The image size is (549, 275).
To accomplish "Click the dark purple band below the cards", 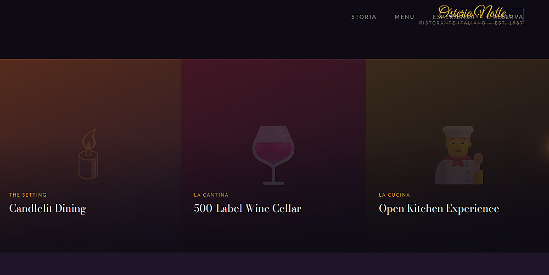I will pyautogui.click(x=274, y=263).
